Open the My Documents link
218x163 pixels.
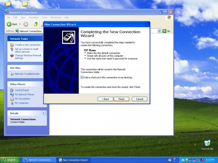[x=22, y=99]
